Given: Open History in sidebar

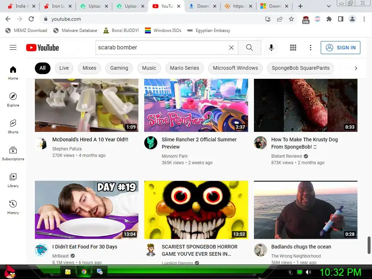Looking at the screenshot, I should click(13, 207).
